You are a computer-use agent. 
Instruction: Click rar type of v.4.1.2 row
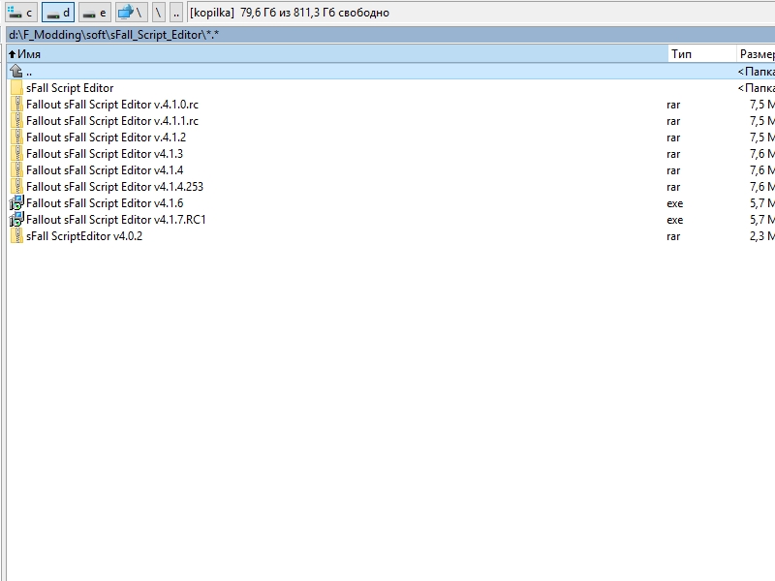point(673,138)
